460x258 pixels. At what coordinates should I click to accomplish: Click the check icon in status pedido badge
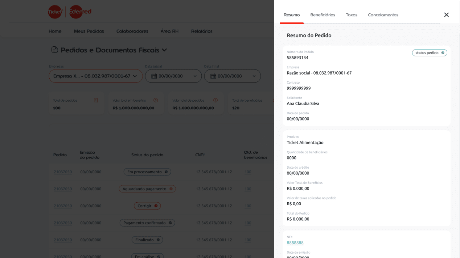pyautogui.click(x=443, y=53)
